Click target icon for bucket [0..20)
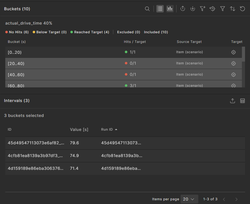 (233, 52)
